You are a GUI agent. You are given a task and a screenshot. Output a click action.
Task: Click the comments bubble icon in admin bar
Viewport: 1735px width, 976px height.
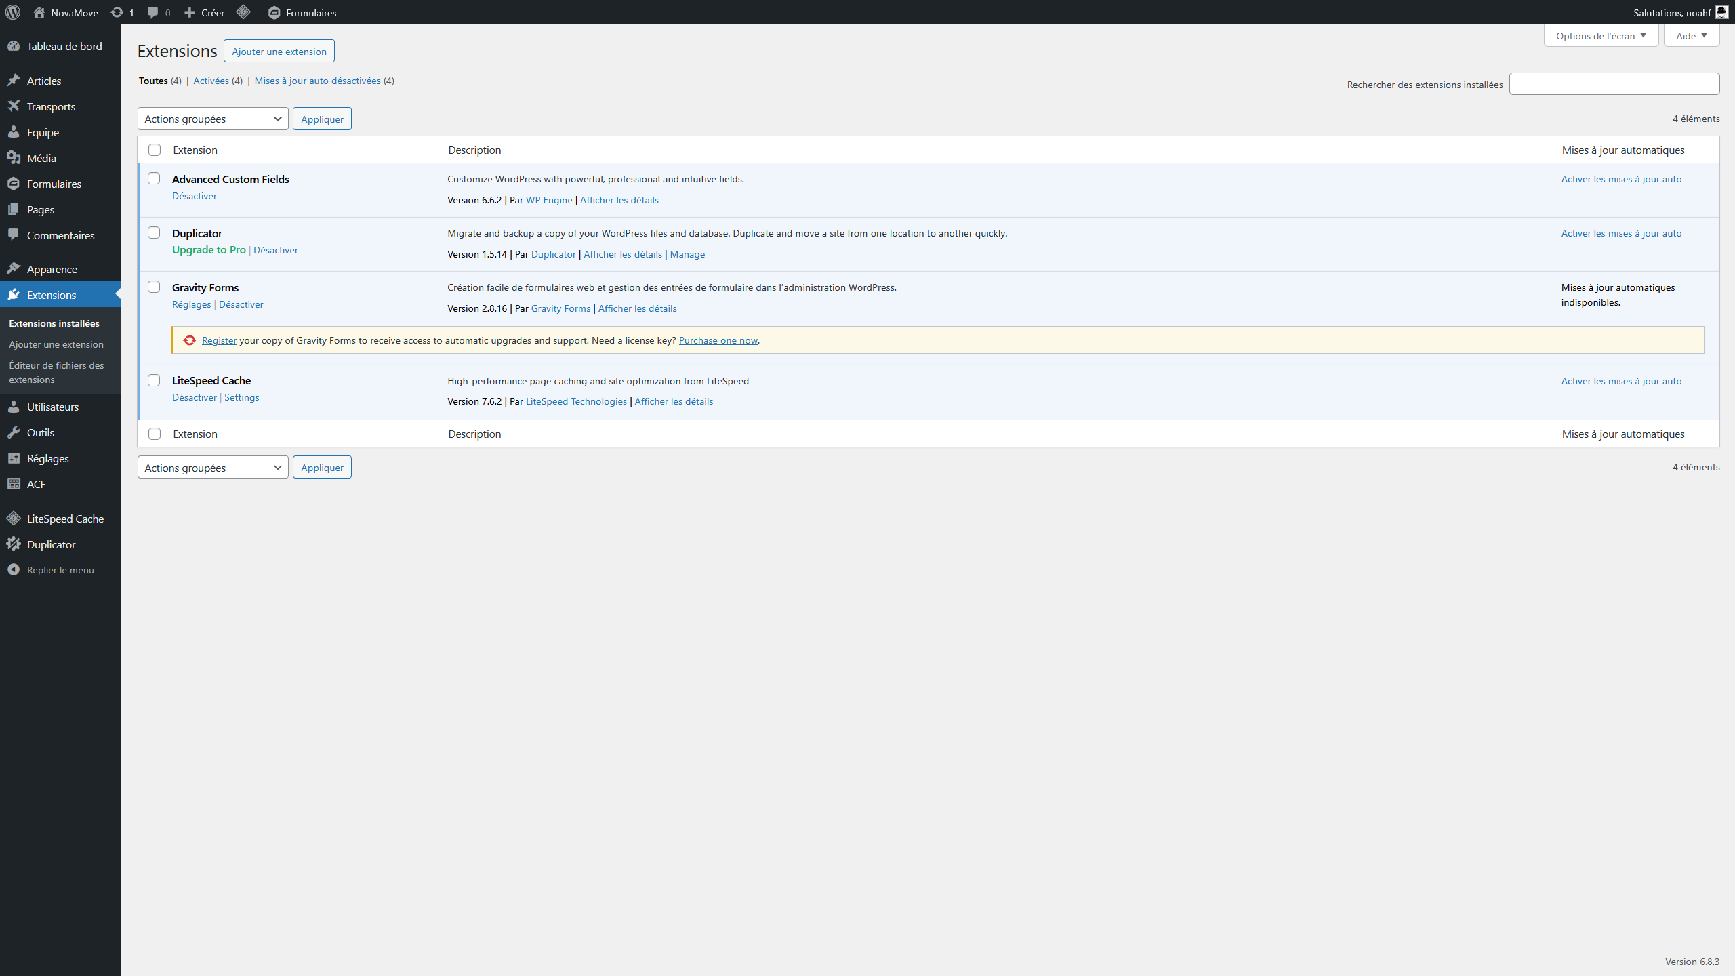click(x=153, y=12)
